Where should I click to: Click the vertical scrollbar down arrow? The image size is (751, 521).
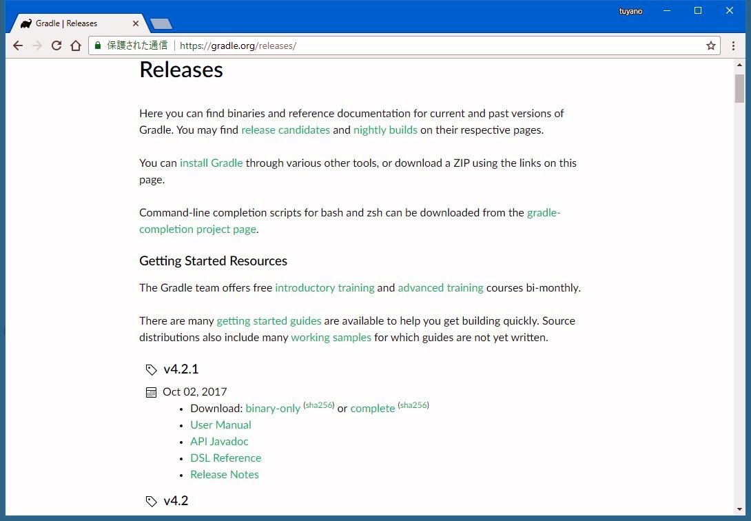pos(739,509)
